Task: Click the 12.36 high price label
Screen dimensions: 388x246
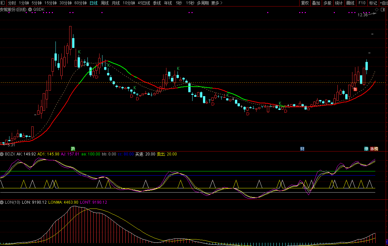Action: 363,15
